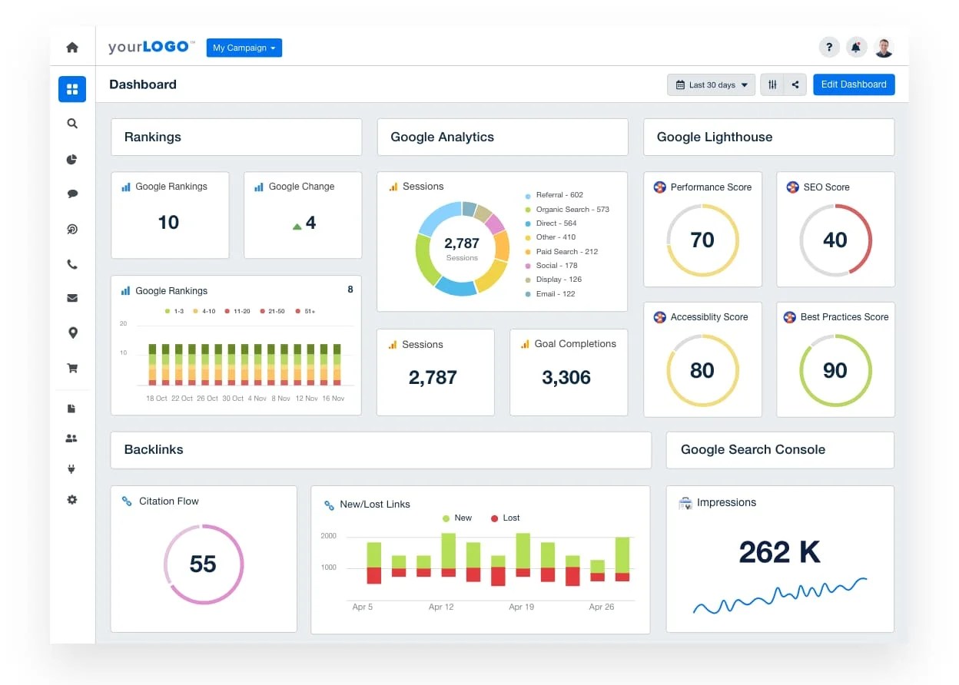Click the link icon beside Citation Flow
959x685 pixels.
(127, 501)
